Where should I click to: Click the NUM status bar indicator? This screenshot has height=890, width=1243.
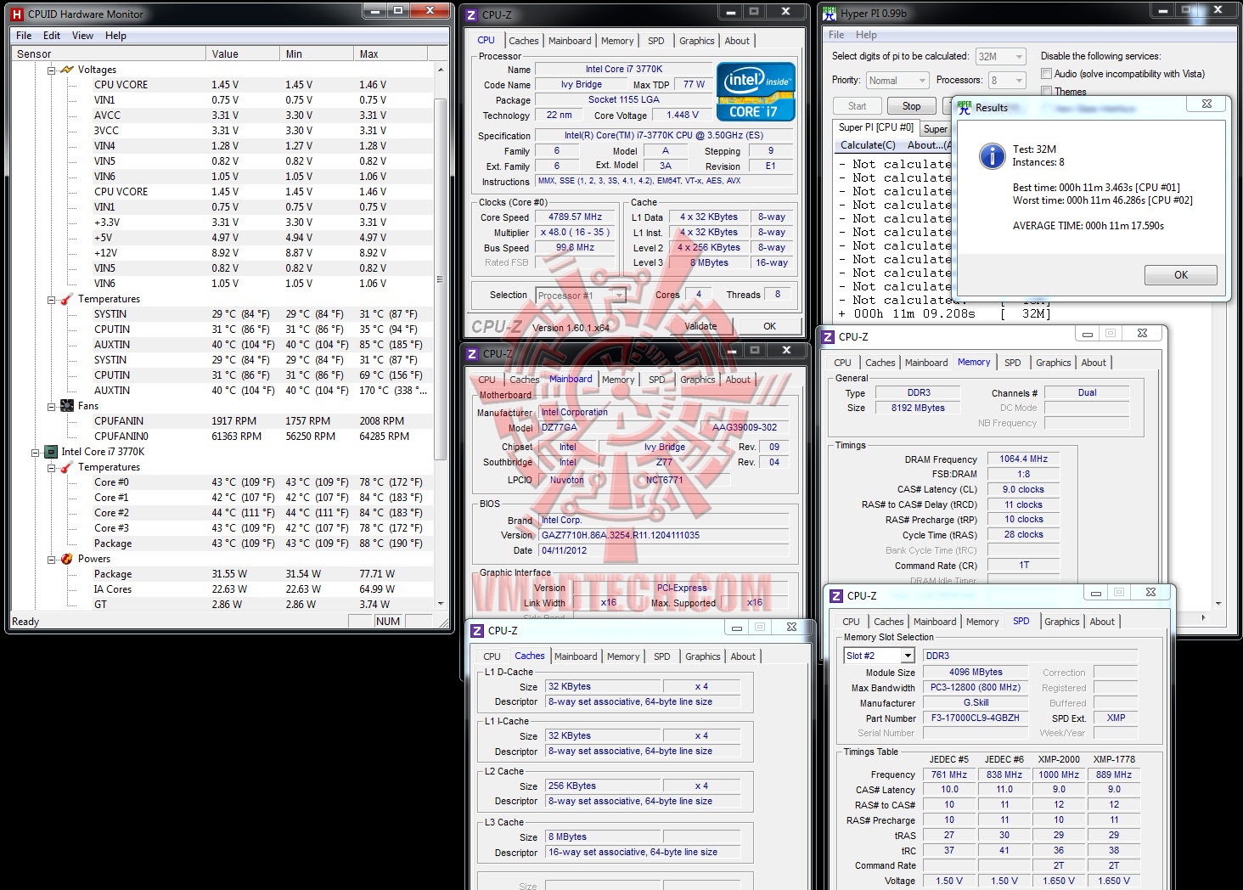[387, 622]
